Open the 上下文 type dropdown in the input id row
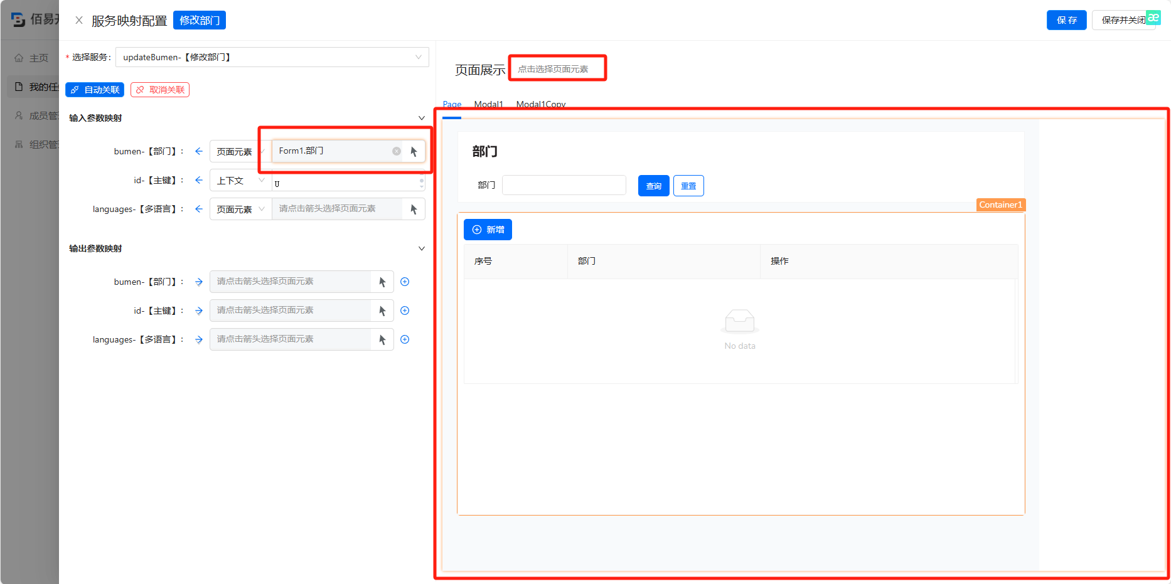The width and height of the screenshot is (1171, 584). click(240, 180)
